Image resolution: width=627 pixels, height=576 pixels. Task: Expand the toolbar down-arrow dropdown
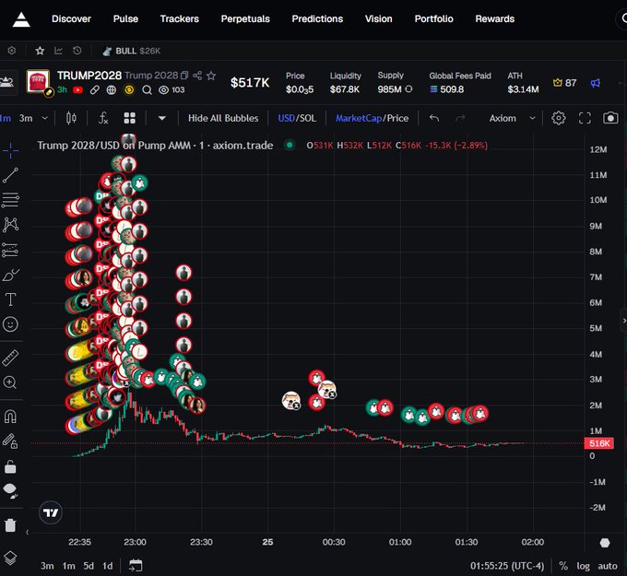(x=162, y=118)
